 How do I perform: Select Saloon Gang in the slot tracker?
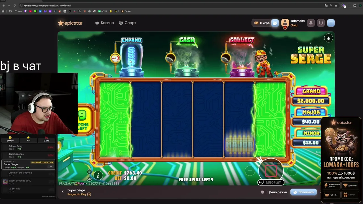pos(28,147)
